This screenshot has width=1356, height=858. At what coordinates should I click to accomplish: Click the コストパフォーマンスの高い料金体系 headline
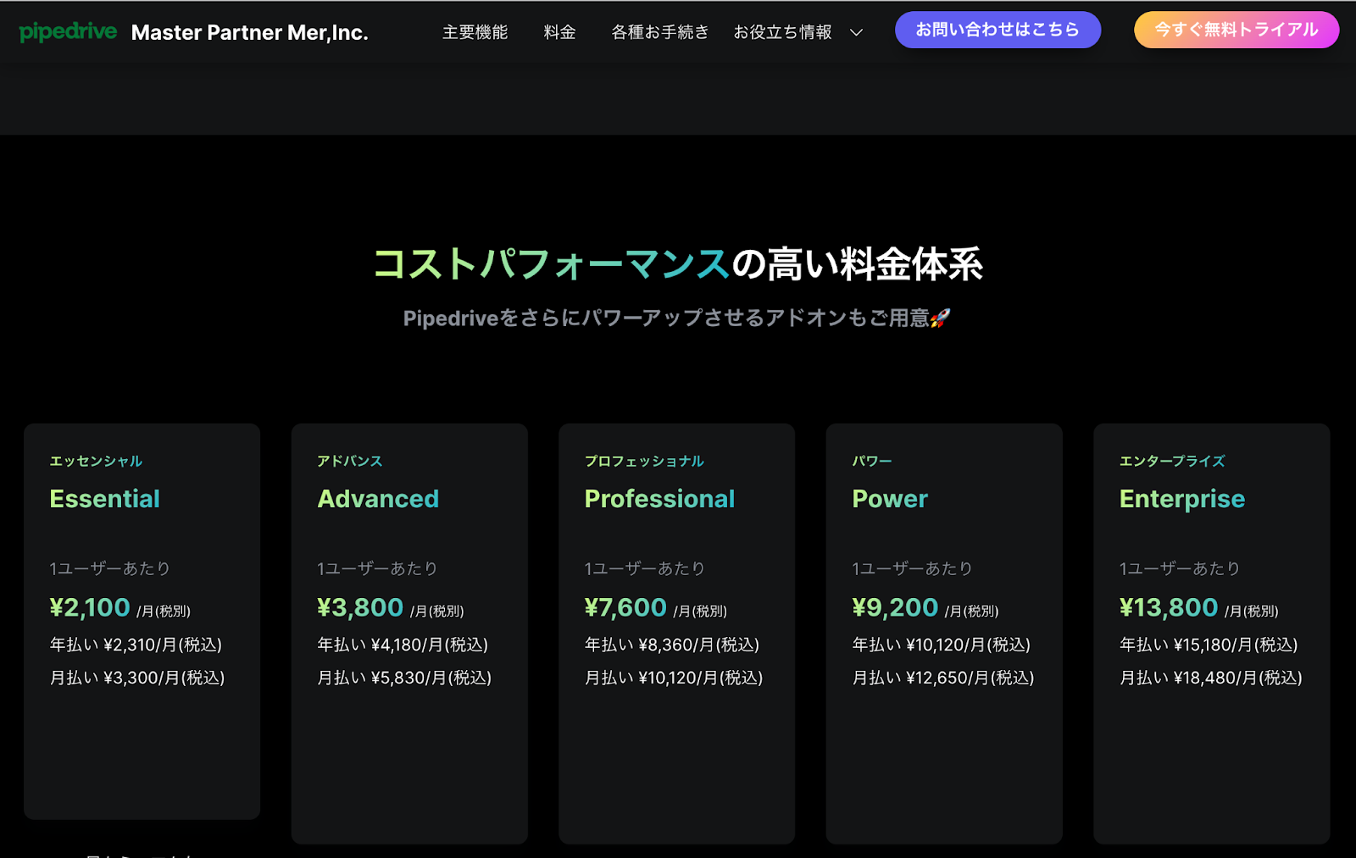coord(678,264)
